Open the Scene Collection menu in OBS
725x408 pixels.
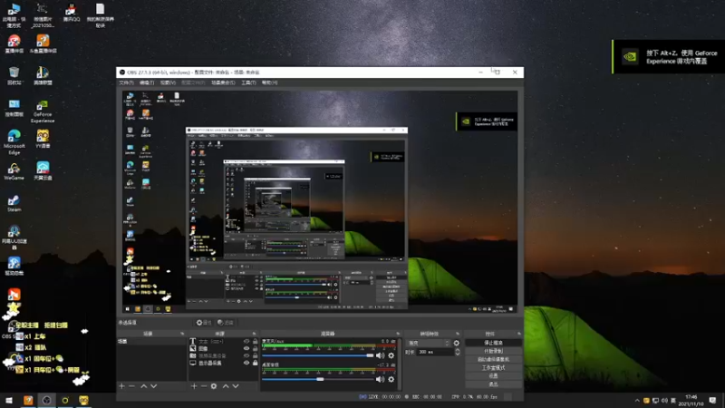223,83
